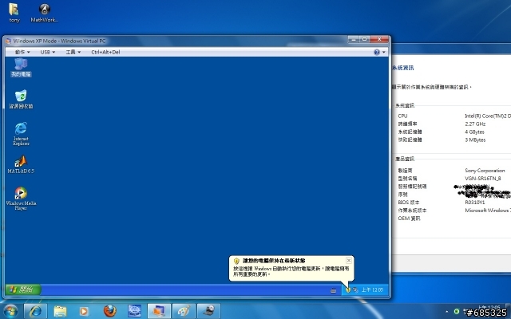The width and height of the screenshot is (511, 319).
Task: Click the XP tray icon next to the shield
Action: (x=355, y=289)
